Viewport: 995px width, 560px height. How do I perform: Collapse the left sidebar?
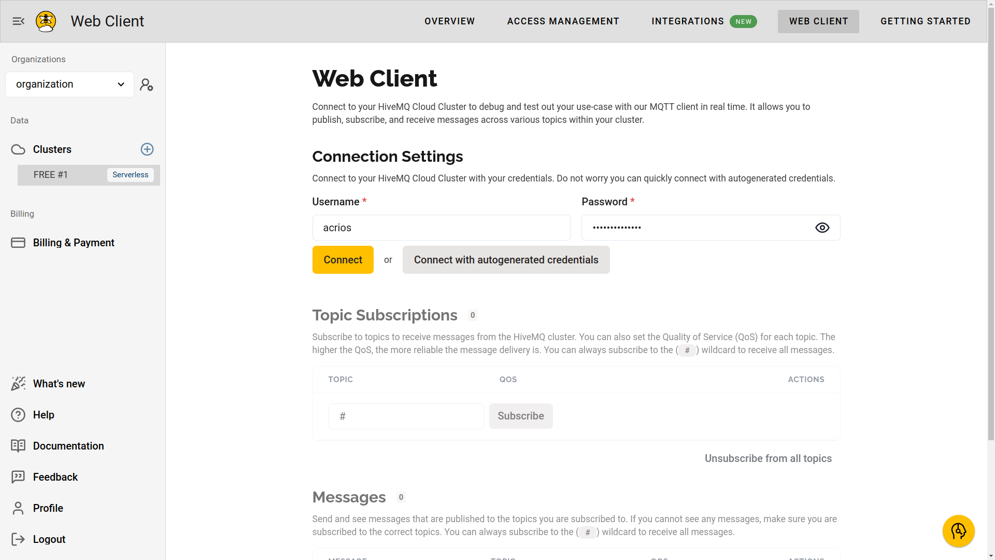19,21
